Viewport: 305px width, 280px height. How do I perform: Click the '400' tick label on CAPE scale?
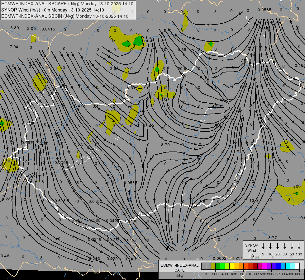pos(225,274)
